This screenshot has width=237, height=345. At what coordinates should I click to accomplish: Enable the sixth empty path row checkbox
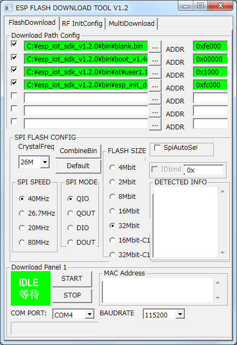(14, 108)
